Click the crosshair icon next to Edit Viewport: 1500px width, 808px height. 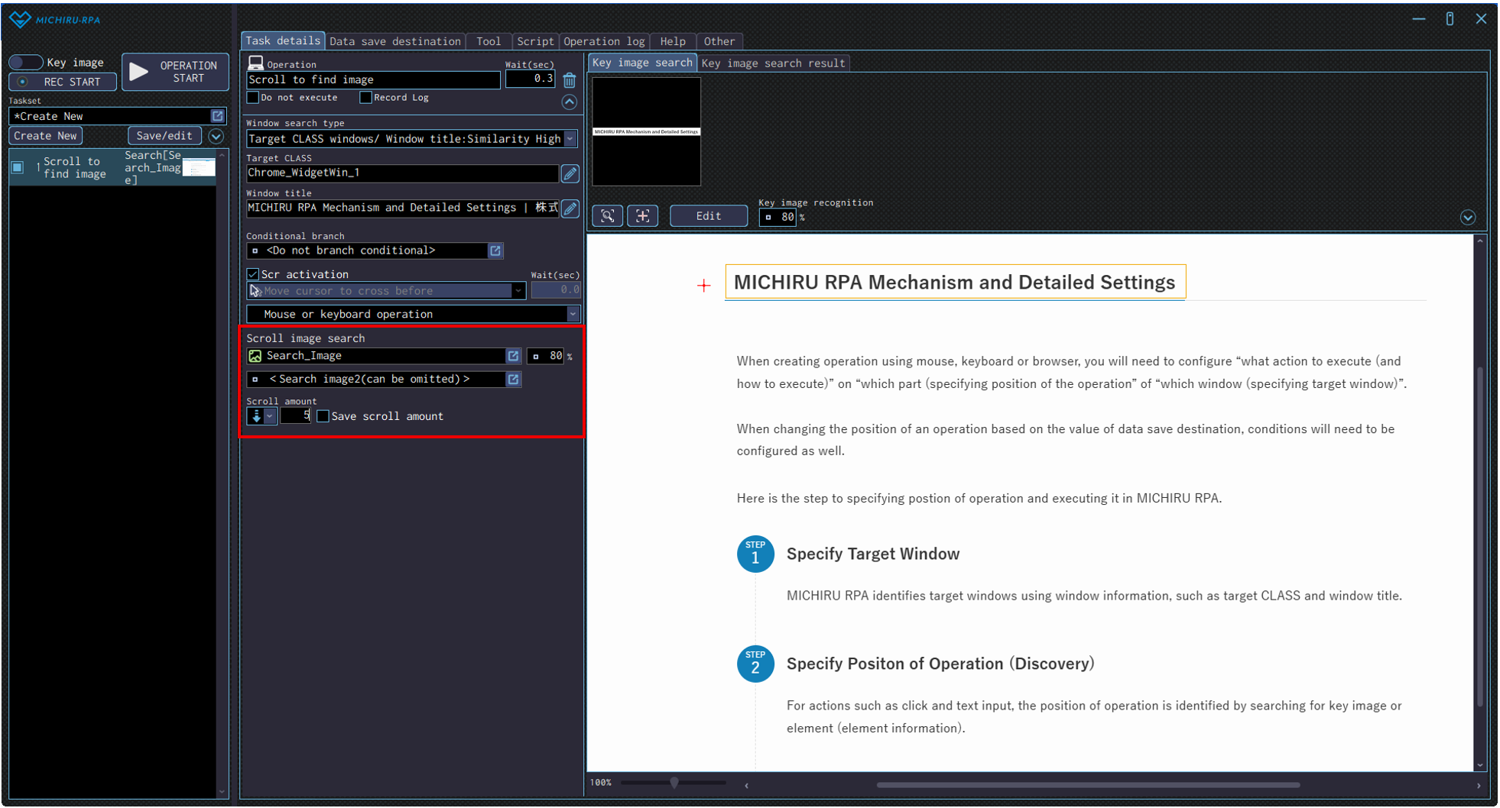click(643, 216)
